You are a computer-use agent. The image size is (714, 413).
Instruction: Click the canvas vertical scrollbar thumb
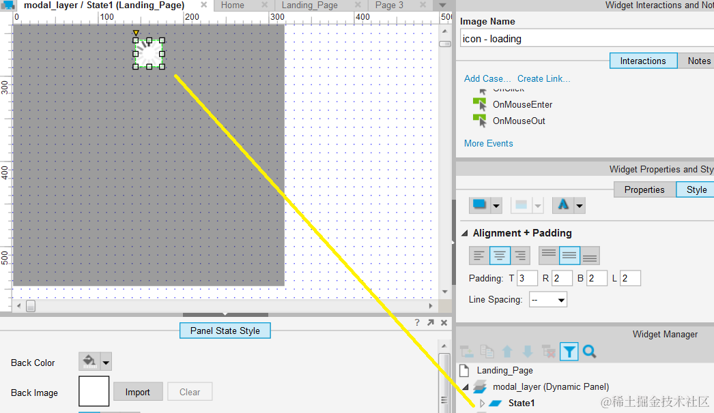445,44
